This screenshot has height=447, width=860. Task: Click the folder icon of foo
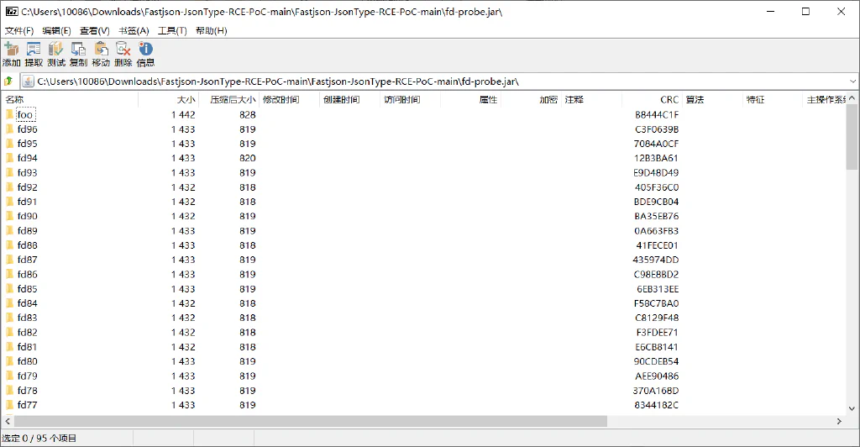(9, 114)
